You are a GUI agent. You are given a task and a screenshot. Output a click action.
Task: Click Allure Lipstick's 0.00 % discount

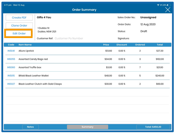pos(122,51)
